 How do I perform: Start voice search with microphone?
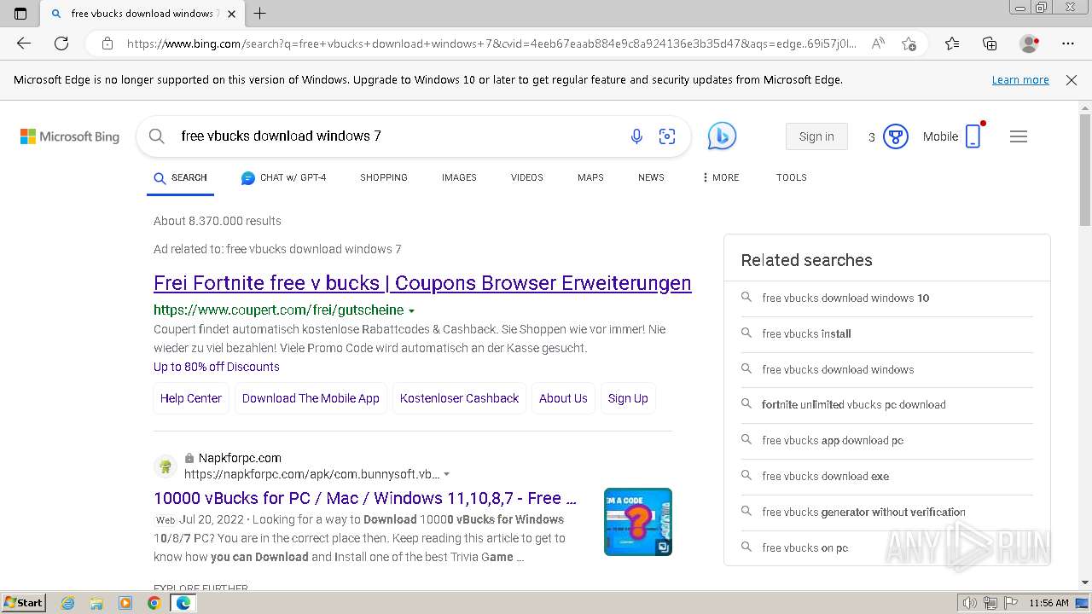pos(636,136)
